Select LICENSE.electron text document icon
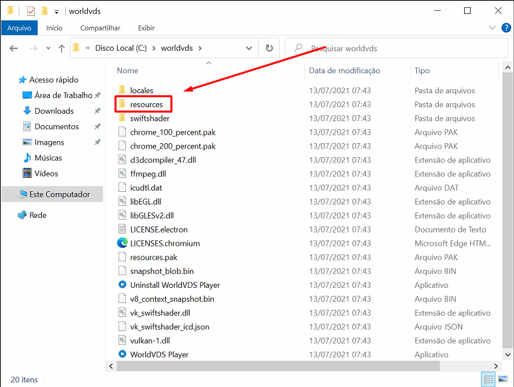The height and width of the screenshot is (387, 514). (123, 229)
